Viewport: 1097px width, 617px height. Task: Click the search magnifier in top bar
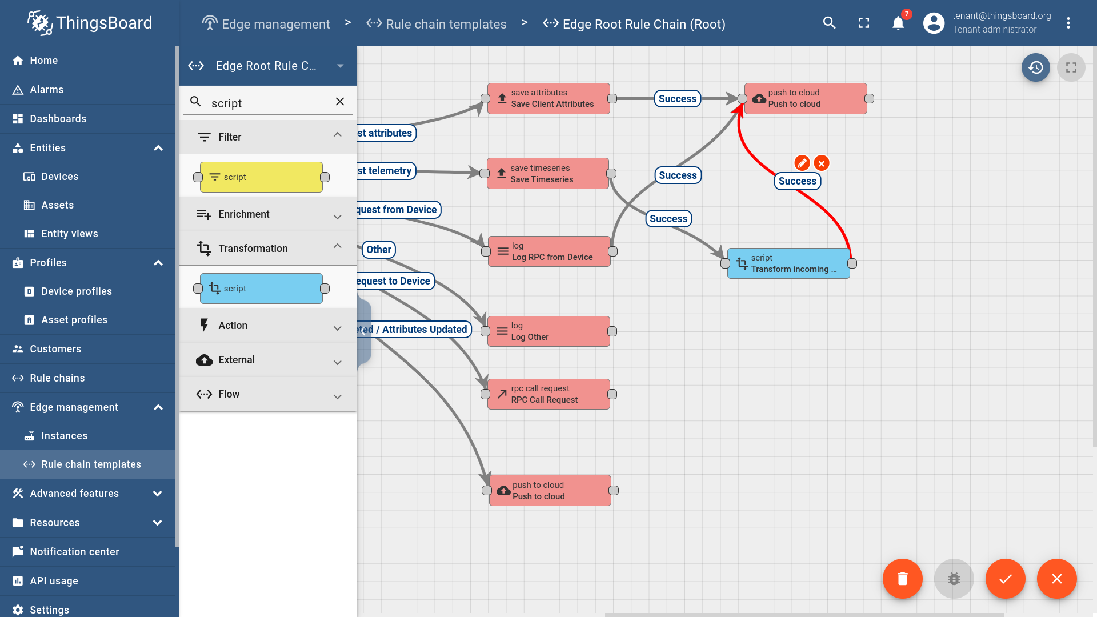pos(830,23)
